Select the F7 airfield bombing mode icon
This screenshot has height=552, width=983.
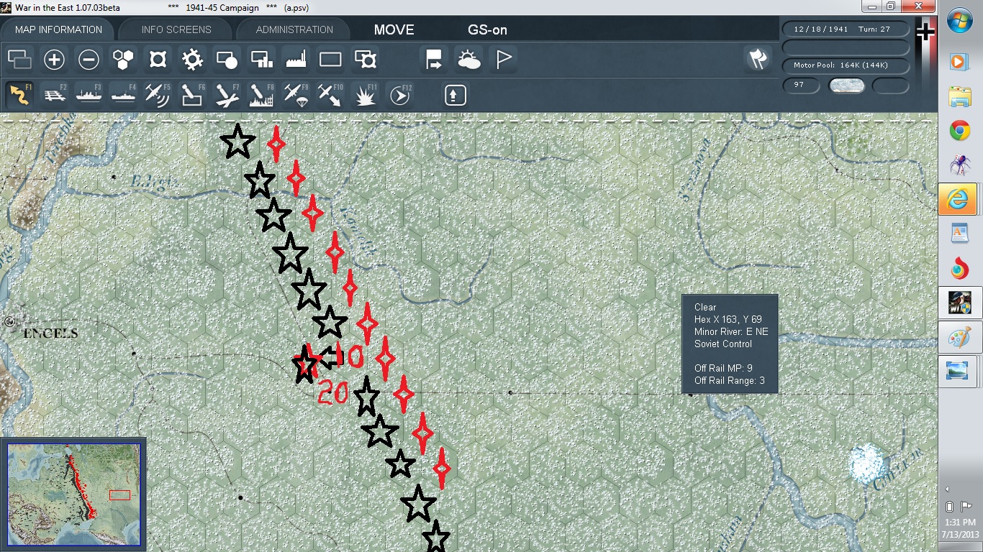coord(227,95)
